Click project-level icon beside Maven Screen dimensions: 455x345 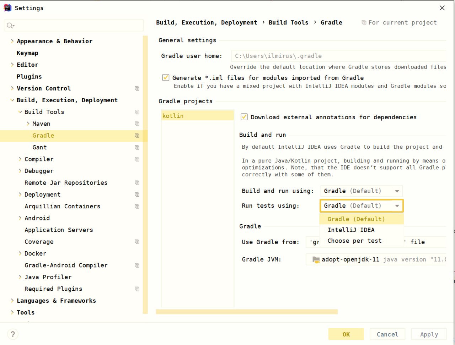point(137,124)
